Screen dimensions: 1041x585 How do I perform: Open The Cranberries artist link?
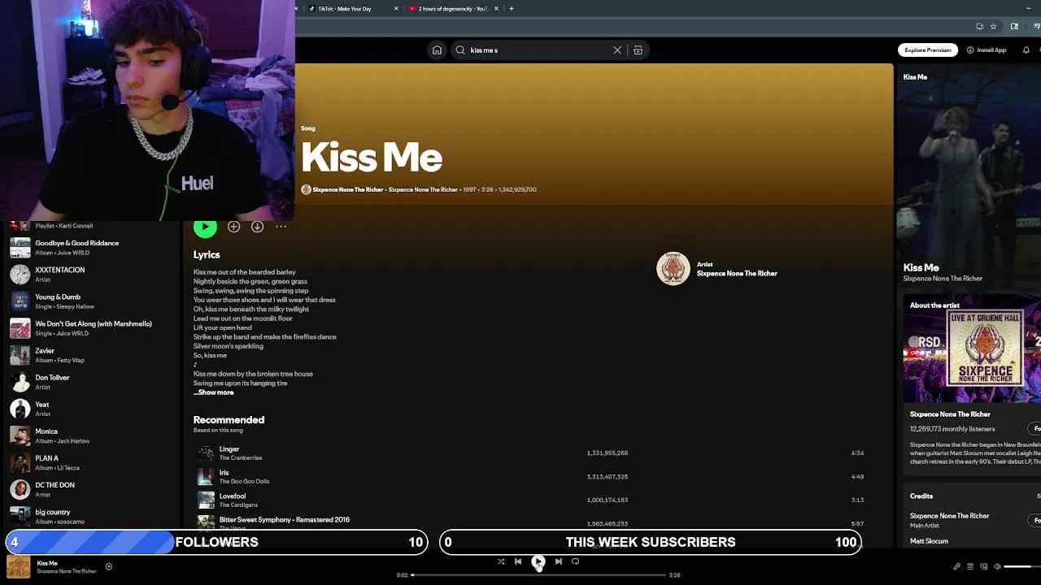(x=241, y=458)
